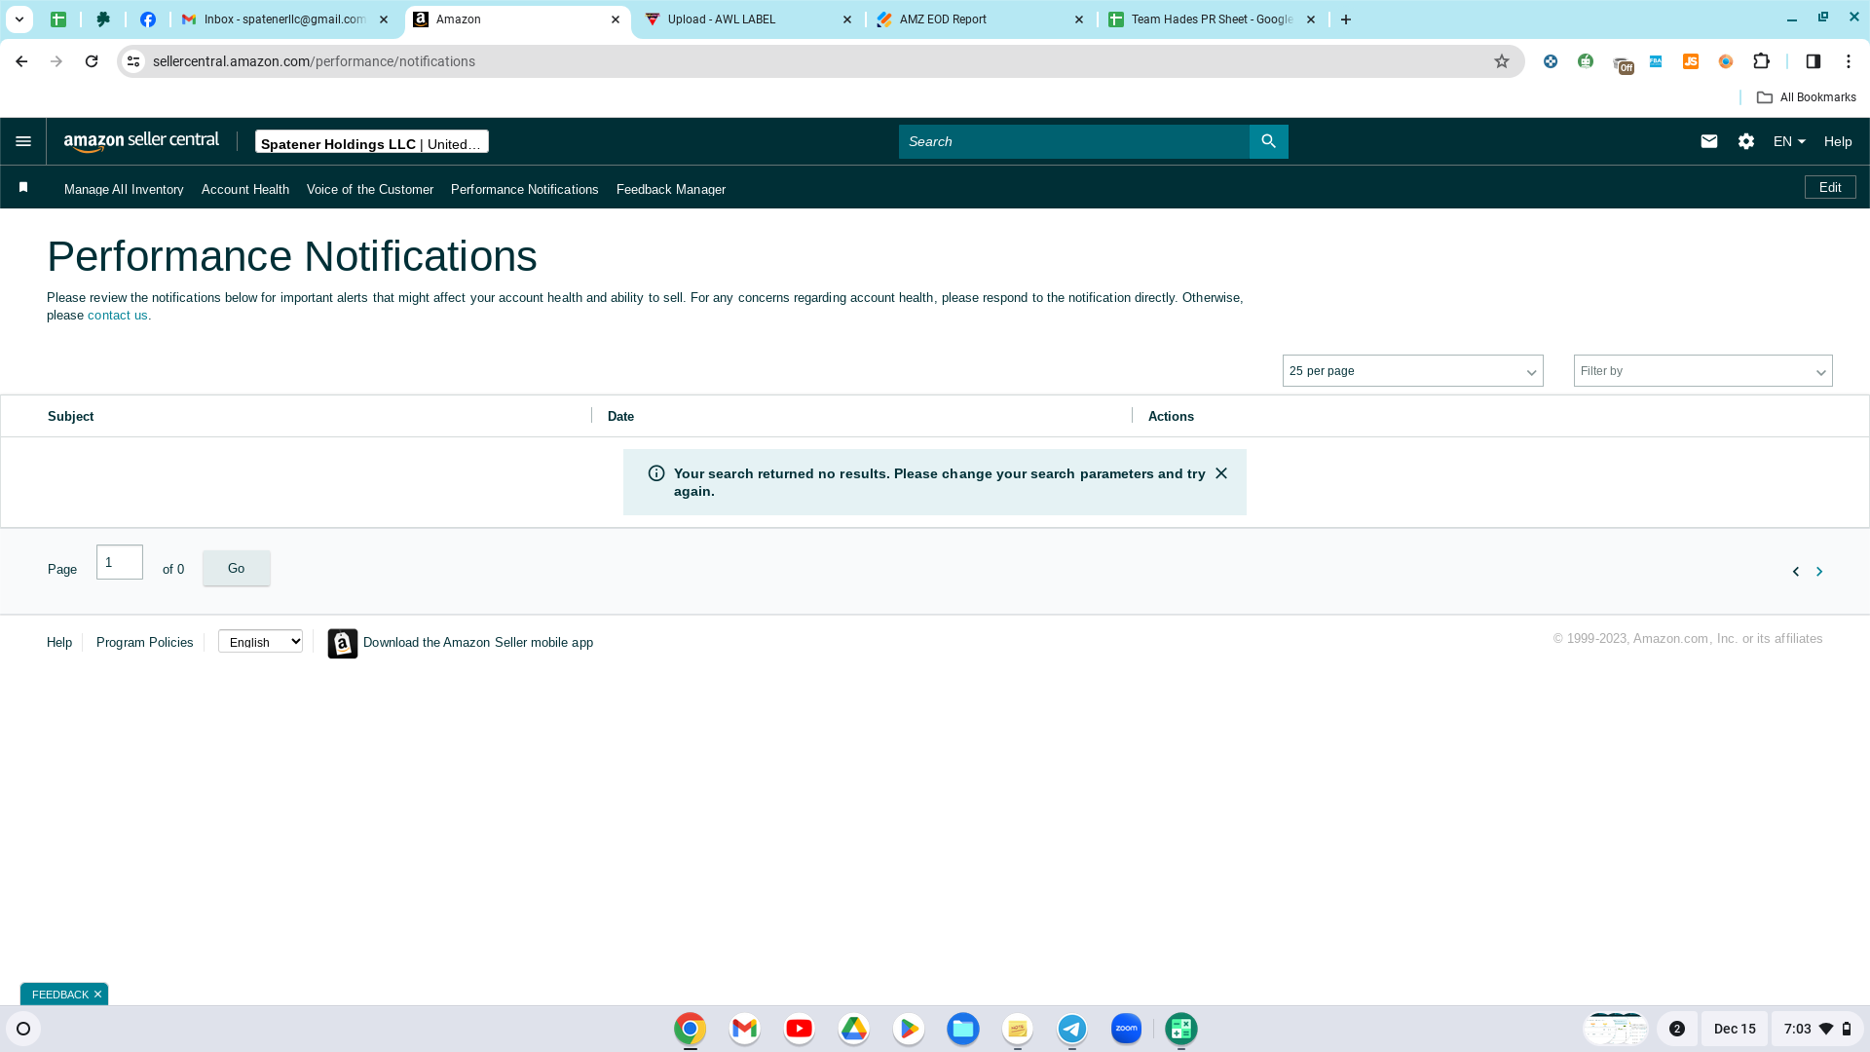Focus the Seller Central search field
This screenshot has height=1052, width=1870.
(x=1073, y=141)
